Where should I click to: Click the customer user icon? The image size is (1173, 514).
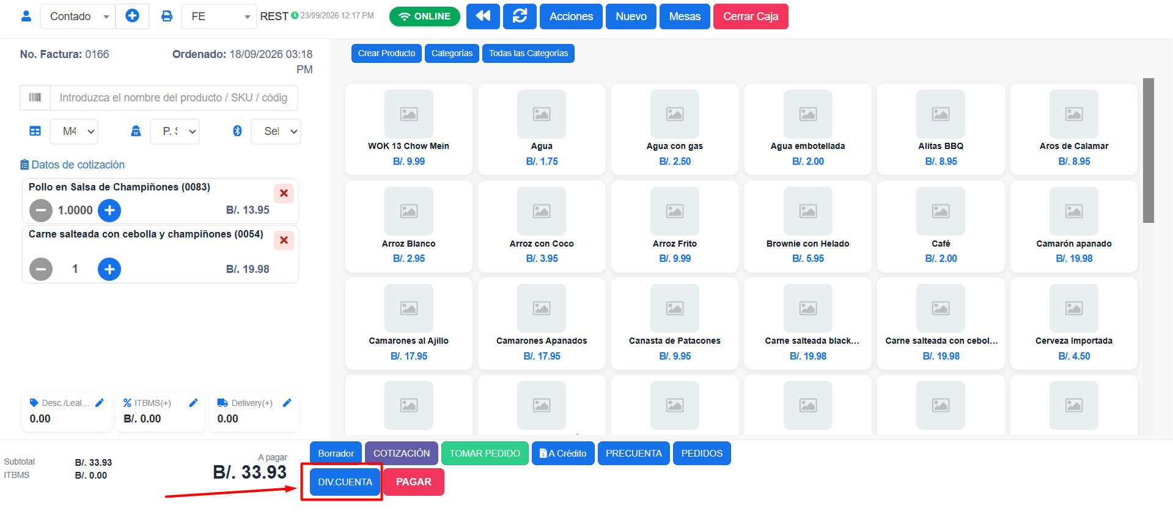pos(26,16)
